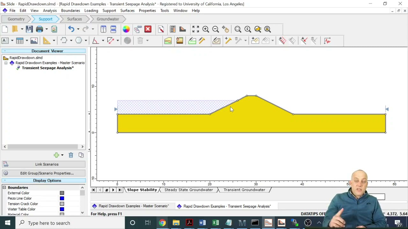The image size is (408, 229).
Task: Click the Add Support bolt icon
Action: (228, 40)
